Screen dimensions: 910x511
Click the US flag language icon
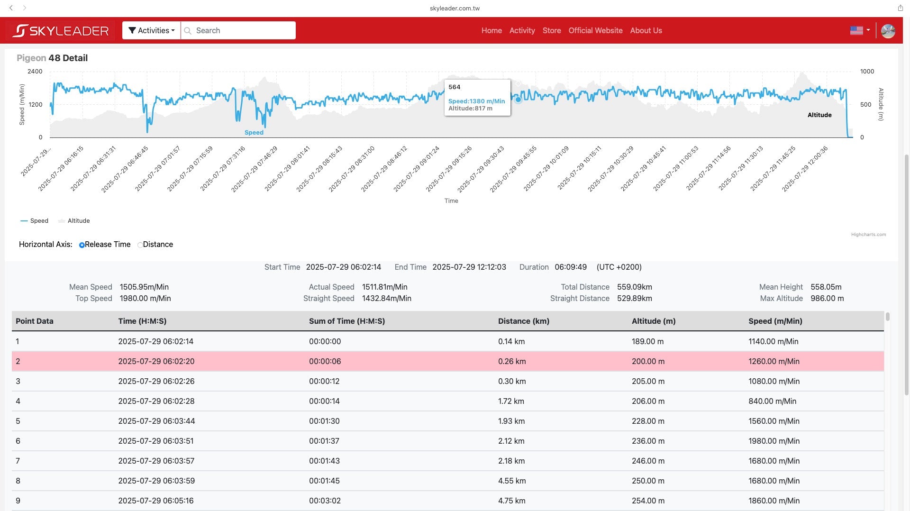[856, 30]
